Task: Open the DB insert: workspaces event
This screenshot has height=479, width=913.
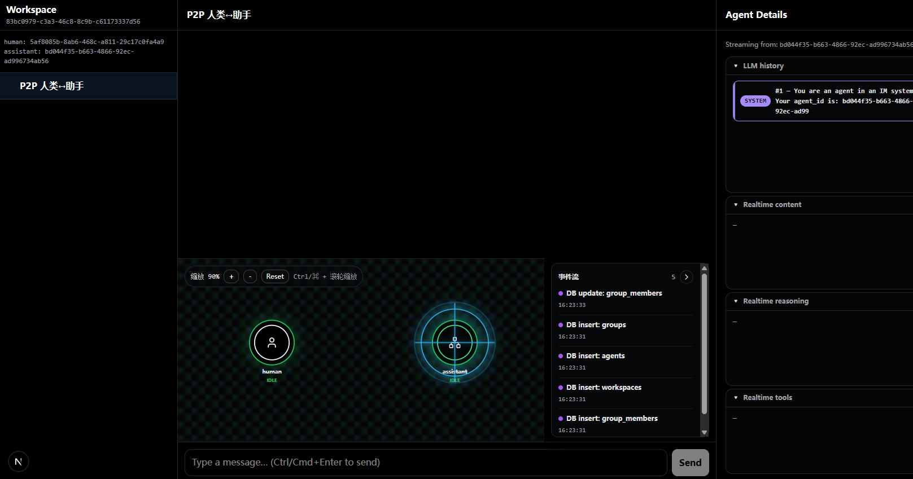Action: (x=604, y=388)
